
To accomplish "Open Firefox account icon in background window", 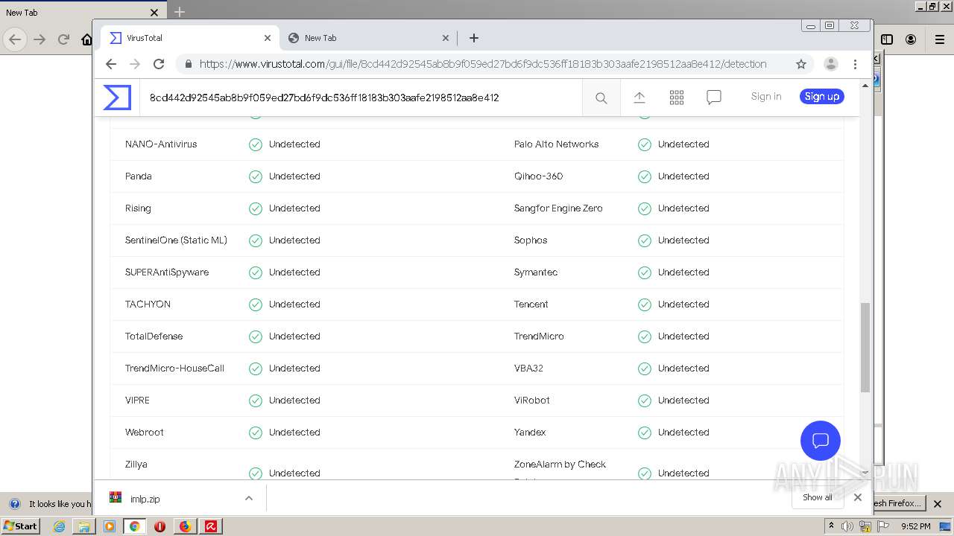I will point(911,39).
